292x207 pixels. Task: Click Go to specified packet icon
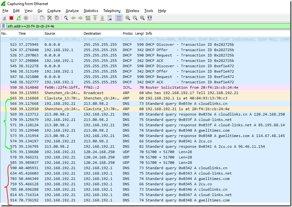[88, 18]
